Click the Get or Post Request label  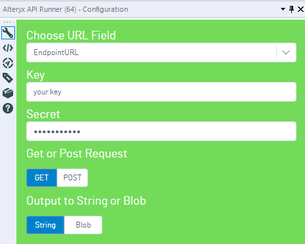(x=77, y=153)
